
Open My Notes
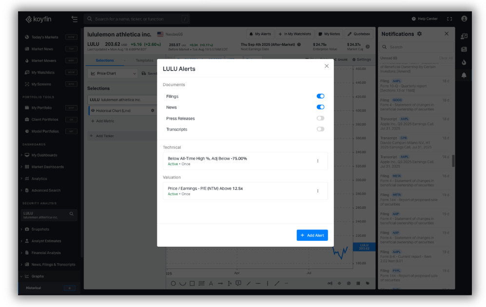tap(329, 34)
